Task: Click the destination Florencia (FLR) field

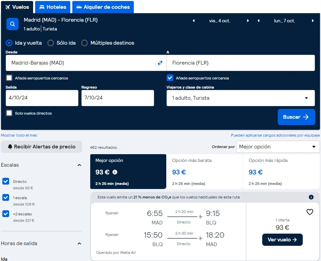Action: tap(241, 63)
